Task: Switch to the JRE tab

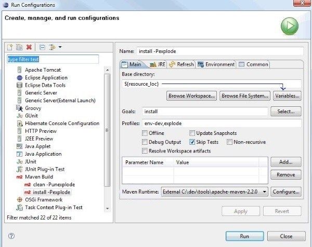Action: (157, 64)
